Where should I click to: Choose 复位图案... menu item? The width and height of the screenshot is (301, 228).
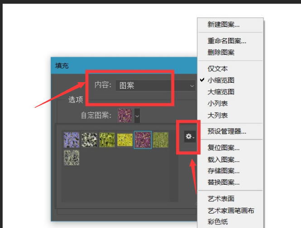point(230,148)
